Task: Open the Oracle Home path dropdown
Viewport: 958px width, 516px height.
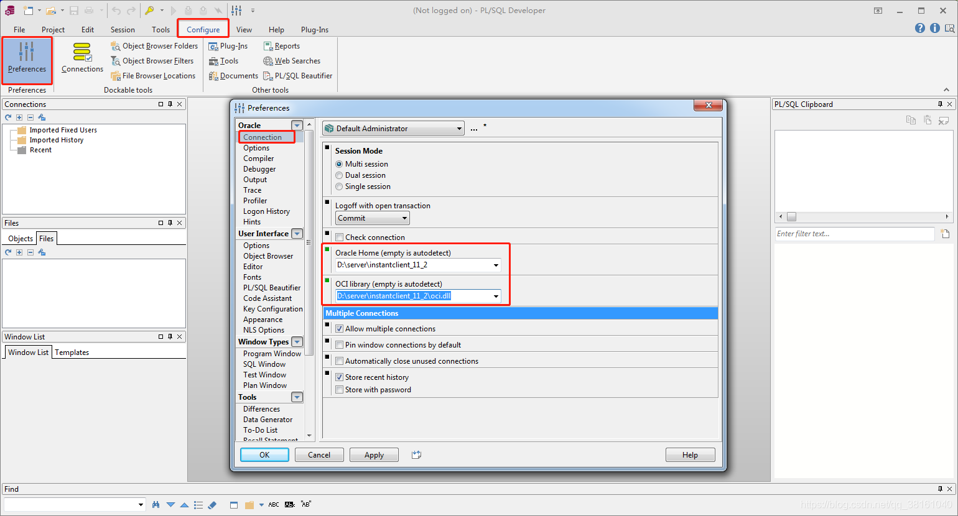Action: point(496,265)
